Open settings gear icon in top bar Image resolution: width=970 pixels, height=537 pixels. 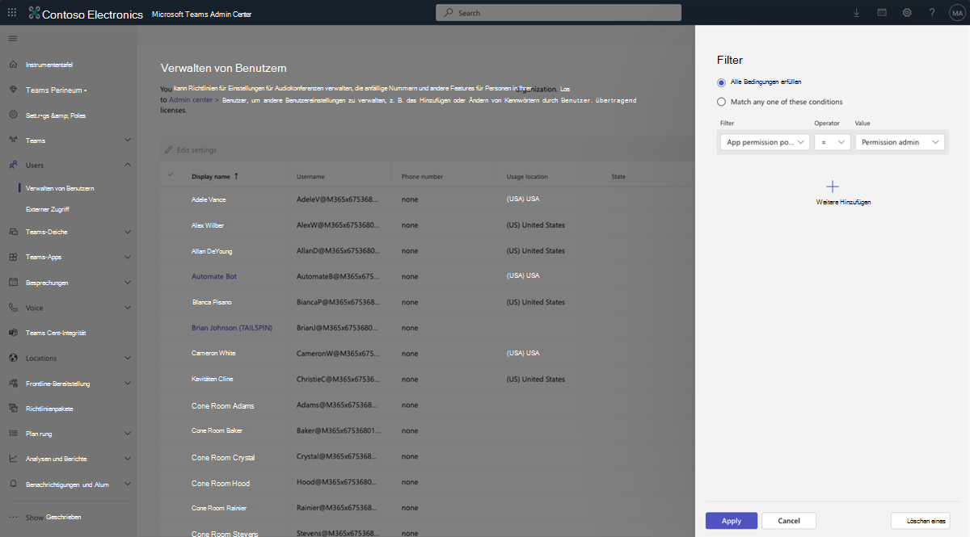(907, 13)
